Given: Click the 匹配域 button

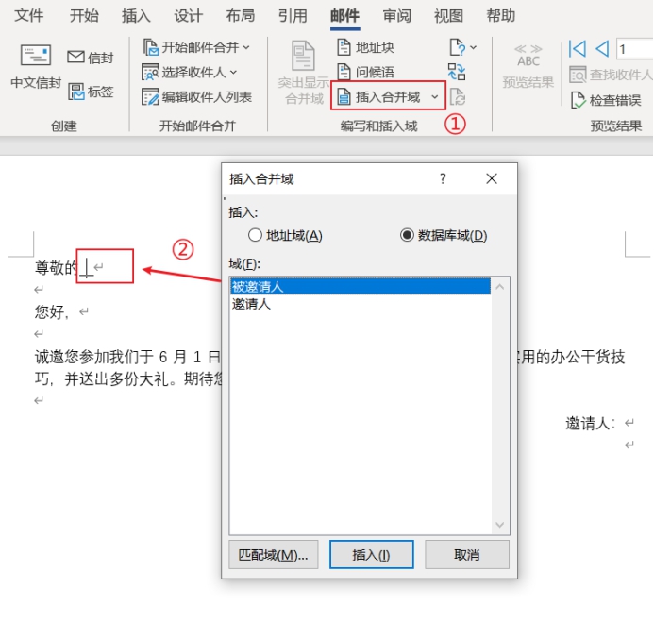Looking at the screenshot, I should pyautogui.click(x=274, y=555).
